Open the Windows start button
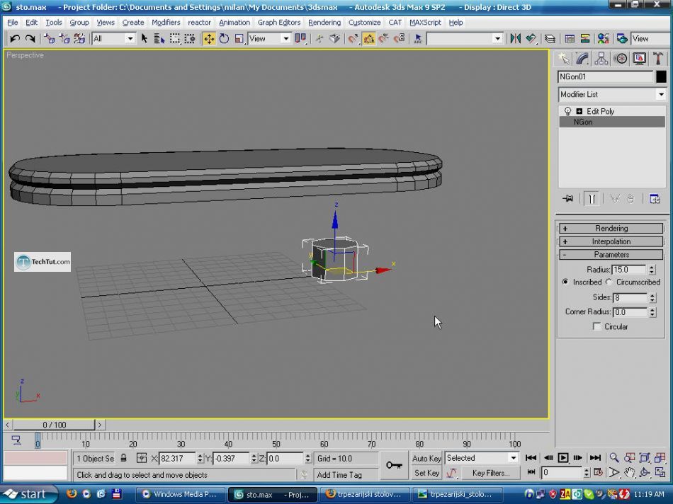673x504 pixels. point(28,494)
